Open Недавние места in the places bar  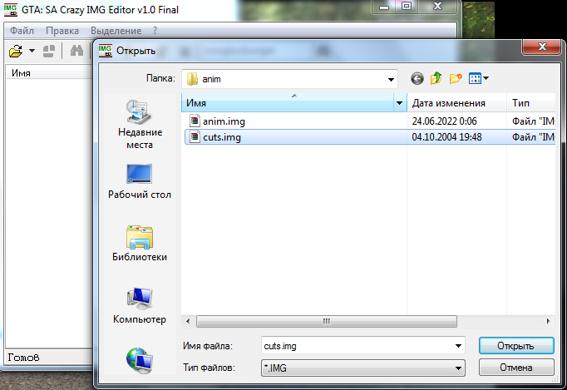pyautogui.click(x=140, y=124)
